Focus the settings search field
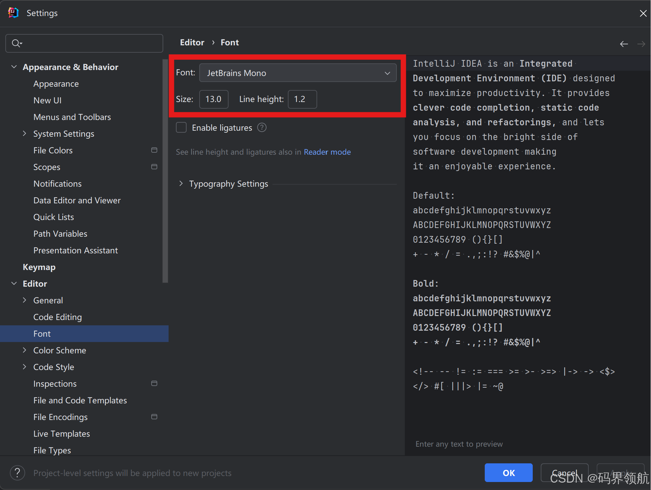 84,43
